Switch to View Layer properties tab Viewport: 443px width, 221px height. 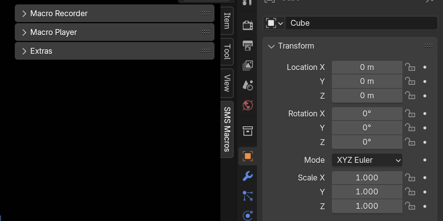coord(248,66)
